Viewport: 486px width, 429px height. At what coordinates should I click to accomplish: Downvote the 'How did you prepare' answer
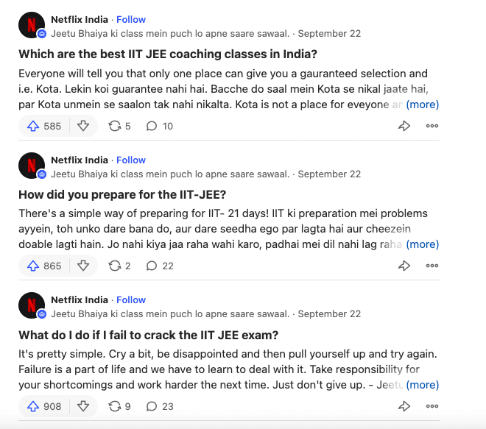coord(83,266)
